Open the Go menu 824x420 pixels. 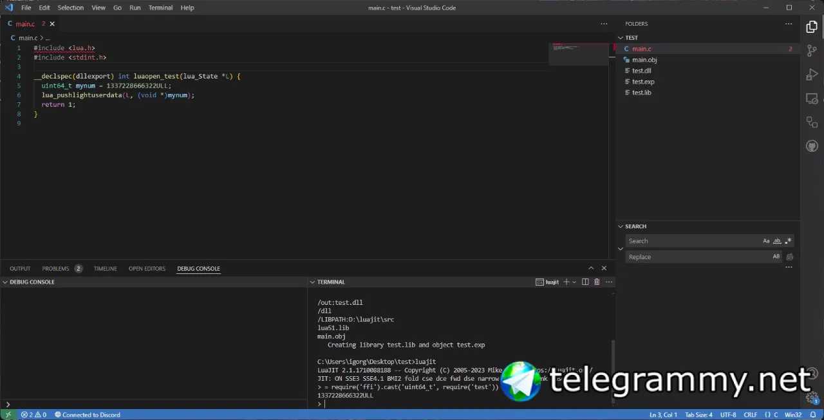[117, 8]
